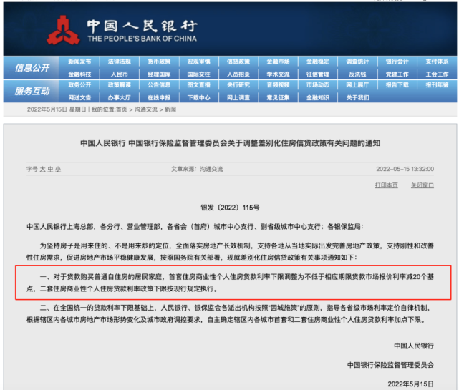Go to 金融知识 section
Viewport: 459px width, 390px height.
click(318, 98)
